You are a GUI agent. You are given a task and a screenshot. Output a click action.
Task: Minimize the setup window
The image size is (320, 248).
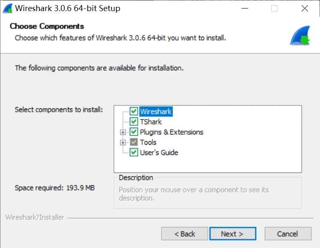click(244, 8)
